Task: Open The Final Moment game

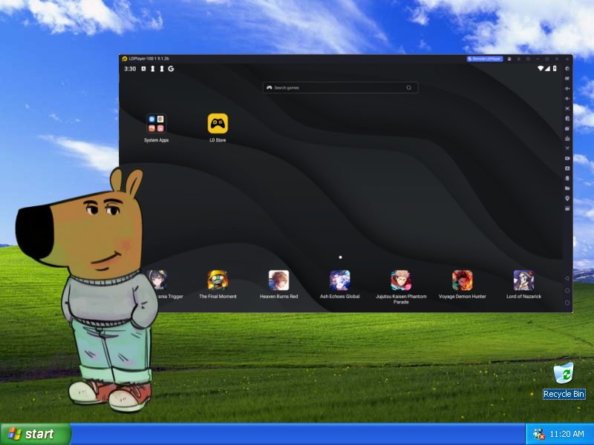Action: pyautogui.click(x=218, y=285)
